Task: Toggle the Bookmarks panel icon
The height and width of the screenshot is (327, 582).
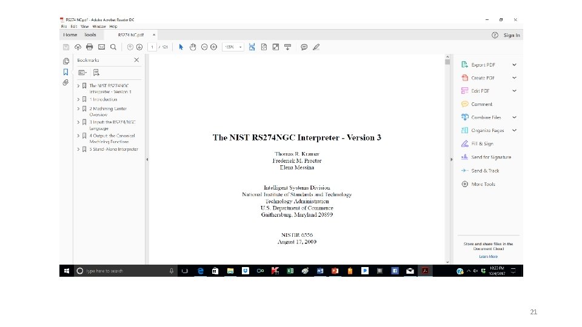Action: point(65,72)
